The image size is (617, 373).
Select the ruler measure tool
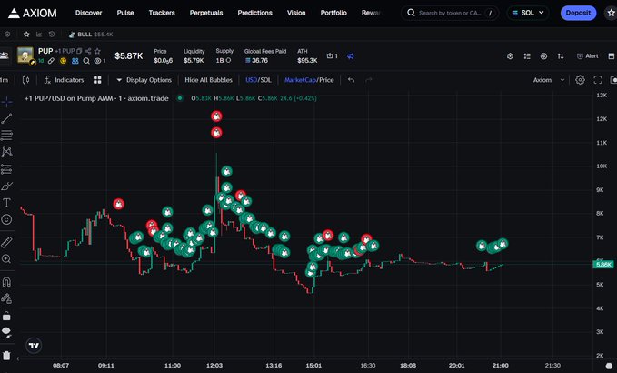coord(6,242)
